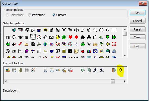The image size is (149, 101).
Task: Click the gray database cylinder icon in toolbar
Action: click(x=27, y=70)
